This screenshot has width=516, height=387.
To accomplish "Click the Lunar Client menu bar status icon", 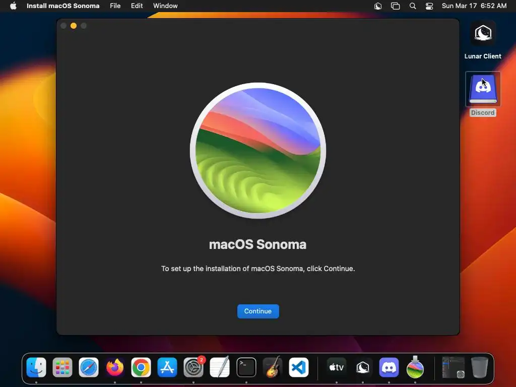I will pos(378,6).
